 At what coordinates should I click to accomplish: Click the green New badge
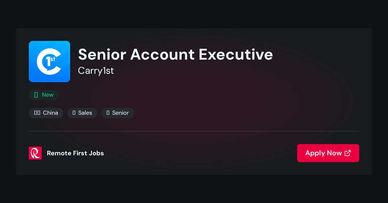(44, 95)
